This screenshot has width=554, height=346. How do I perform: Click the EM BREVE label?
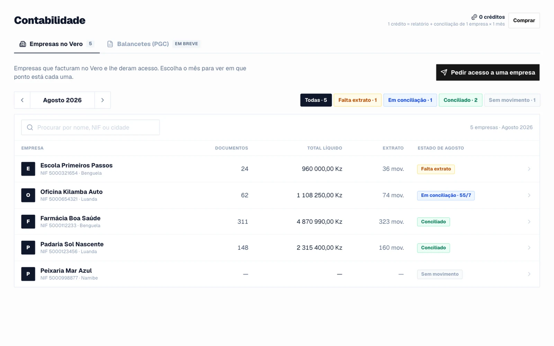tap(186, 44)
